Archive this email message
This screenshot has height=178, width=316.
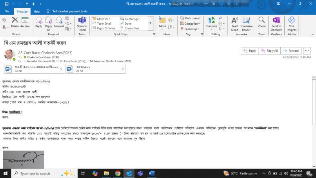pyautogui.click(x=25, y=22)
